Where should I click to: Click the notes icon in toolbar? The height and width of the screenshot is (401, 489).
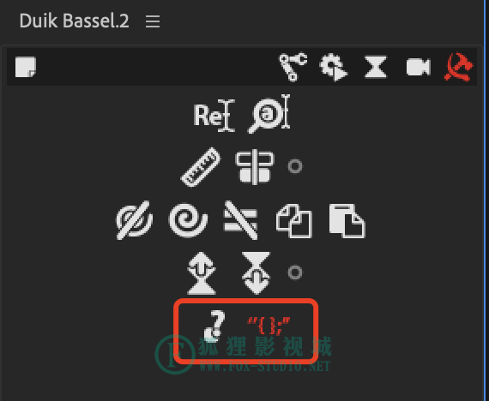[26, 67]
